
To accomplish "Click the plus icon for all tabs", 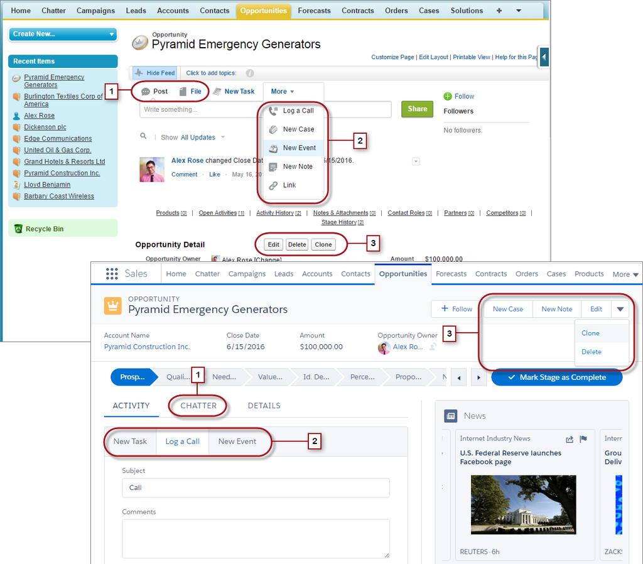I will pos(499,11).
